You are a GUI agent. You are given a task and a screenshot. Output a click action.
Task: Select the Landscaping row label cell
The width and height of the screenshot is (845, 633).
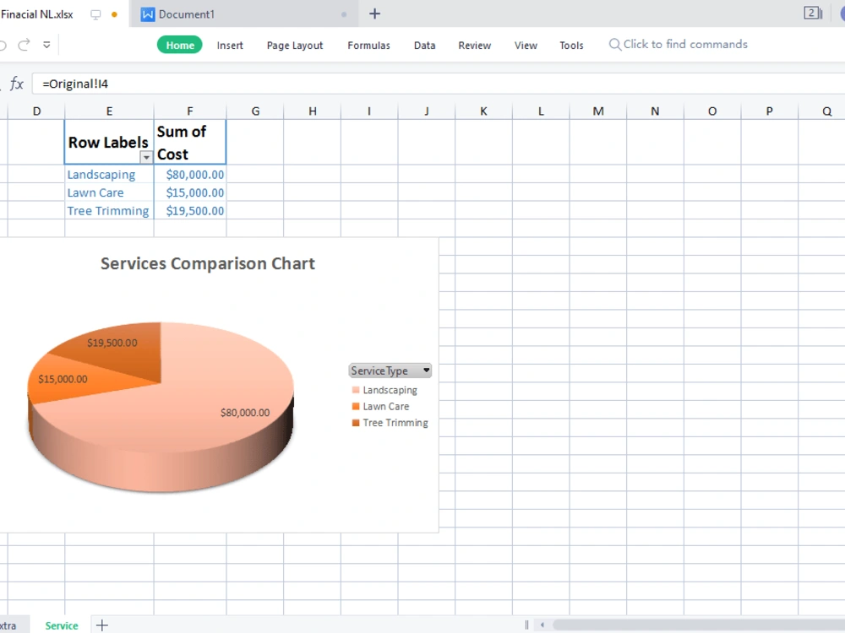pos(109,175)
